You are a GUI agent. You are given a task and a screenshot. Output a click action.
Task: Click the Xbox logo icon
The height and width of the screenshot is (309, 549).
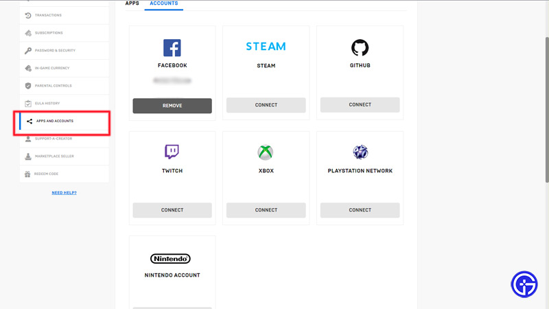(x=266, y=152)
